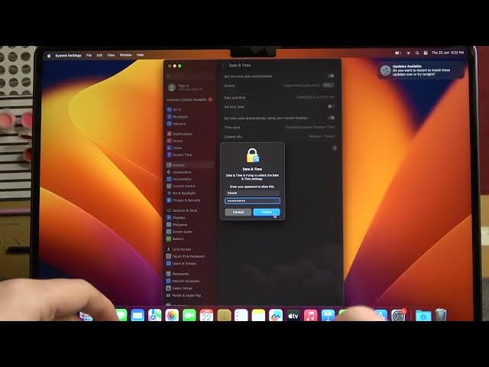
Task: Click Unlock in the password dialog
Action: (x=267, y=213)
